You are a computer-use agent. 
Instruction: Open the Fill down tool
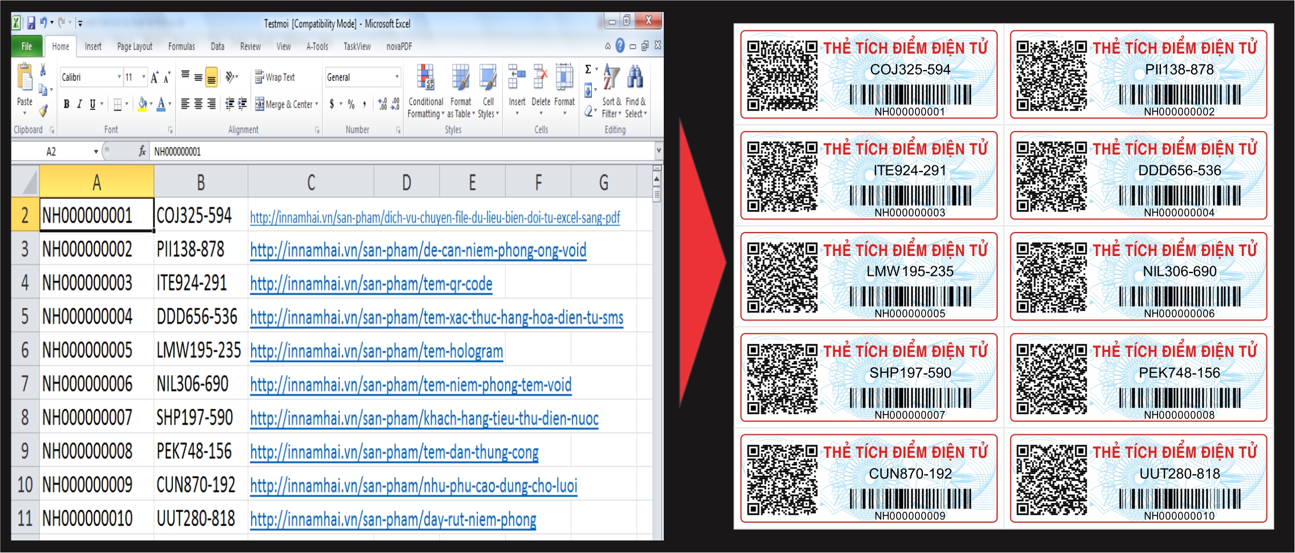pos(588,90)
